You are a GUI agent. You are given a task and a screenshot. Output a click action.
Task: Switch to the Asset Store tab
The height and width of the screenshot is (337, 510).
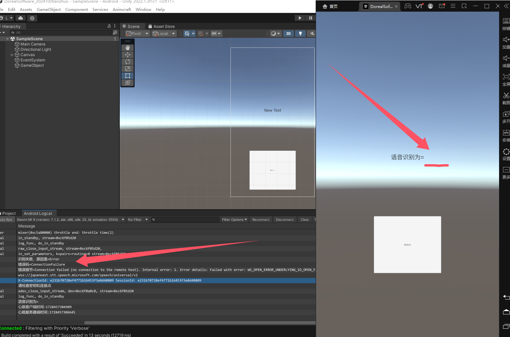161,26
